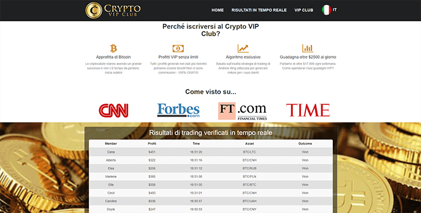Select the 'Approfitta di Bitcoin' heading
The height and width of the screenshot is (213, 421).
click(114, 57)
